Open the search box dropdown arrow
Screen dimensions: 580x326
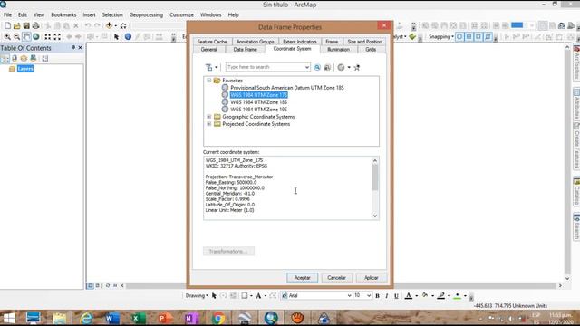coord(306,67)
